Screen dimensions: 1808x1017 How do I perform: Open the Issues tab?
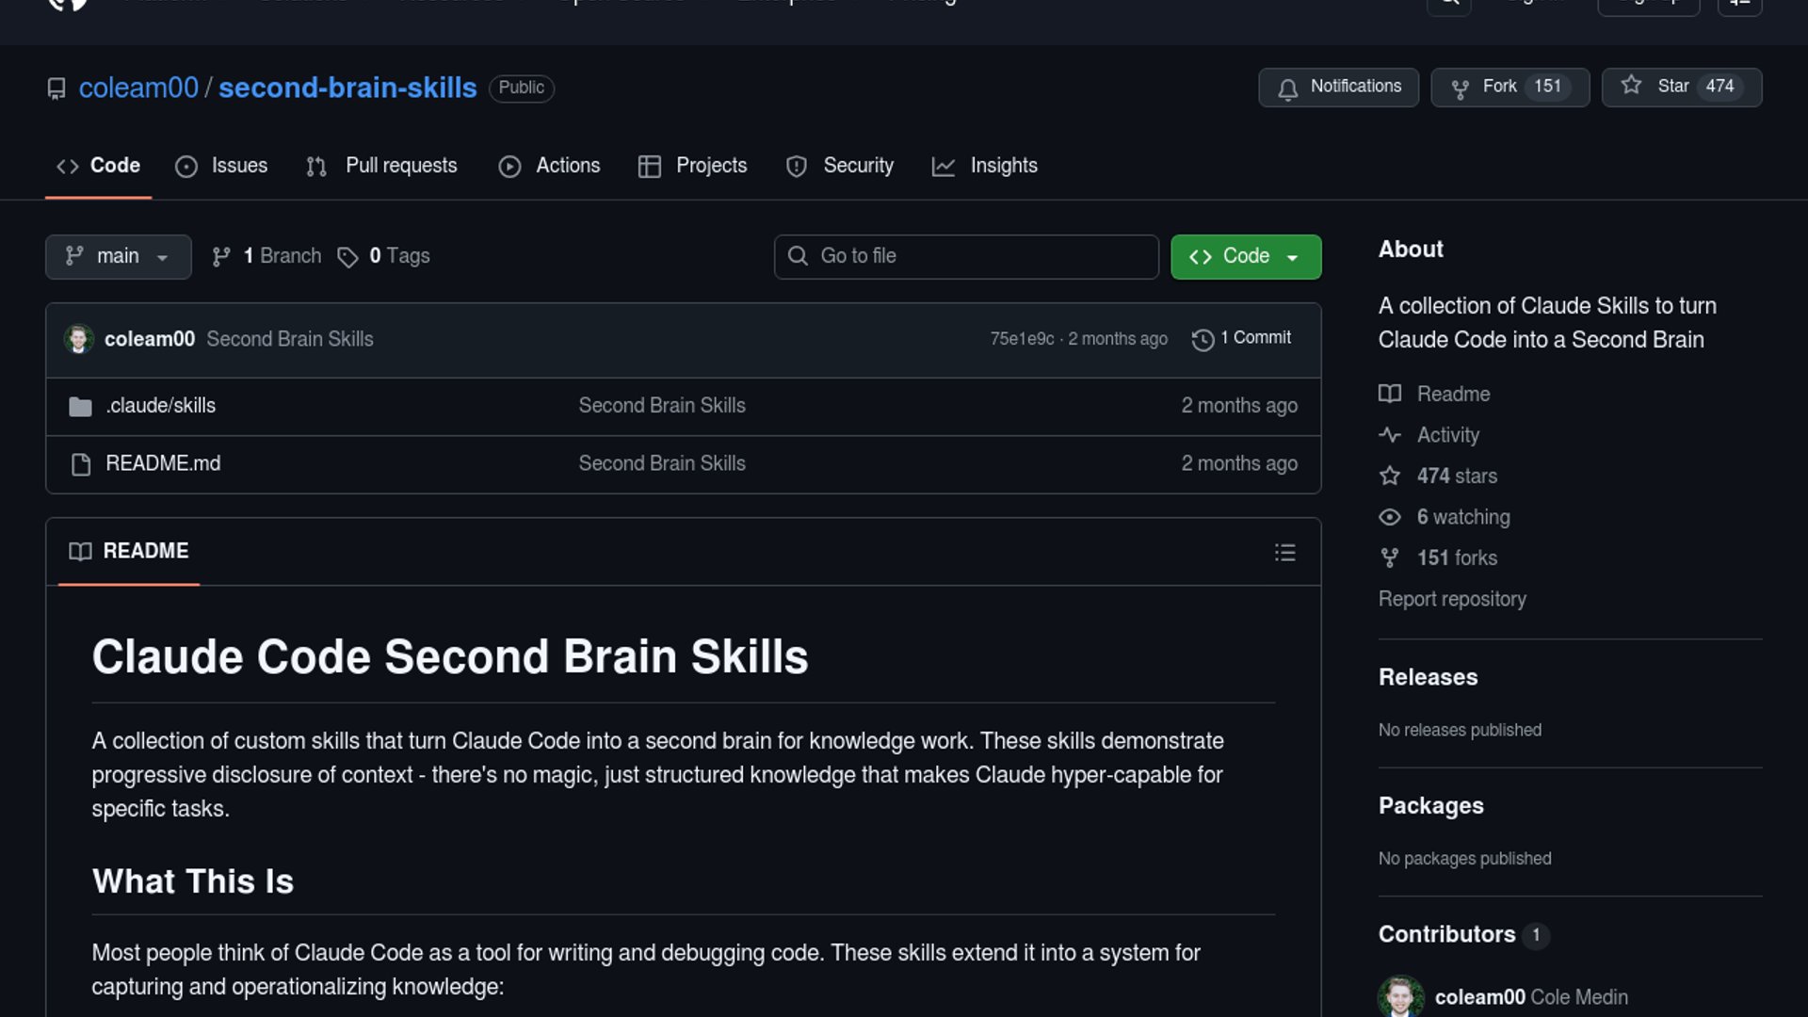(x=221, y=166)
